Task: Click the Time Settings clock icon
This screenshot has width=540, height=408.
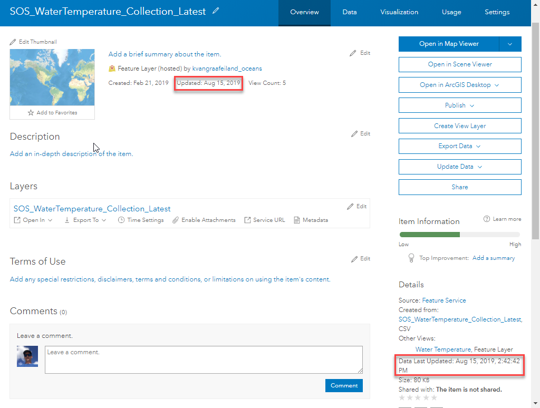Action: click(121, 220)
